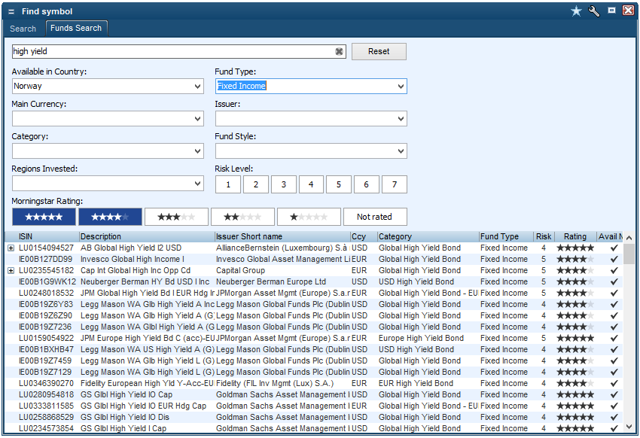
Task: Open the wrench settings icon
Action: pos(594,11)
